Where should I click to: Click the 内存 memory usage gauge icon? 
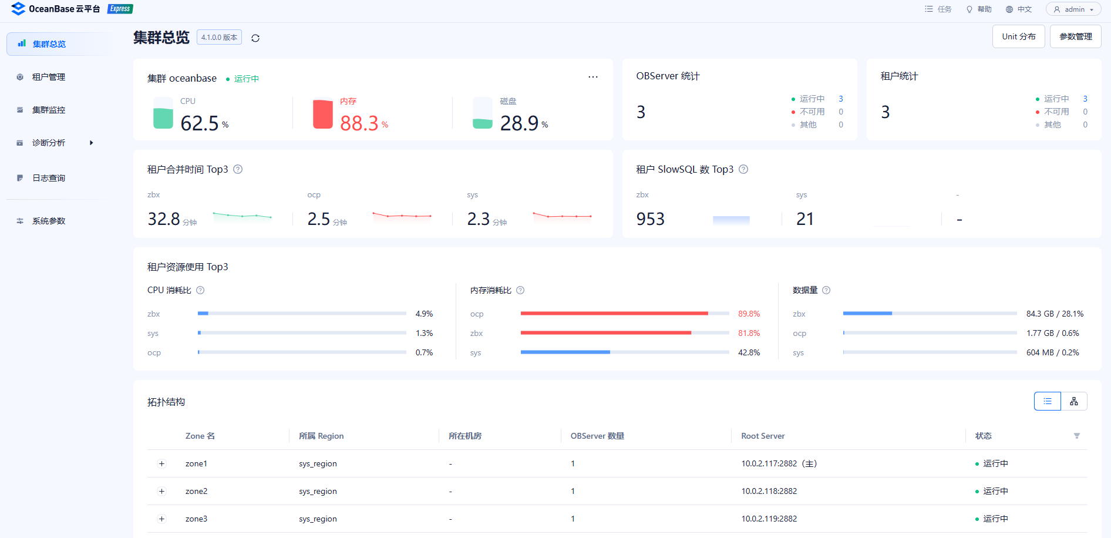tap(323, 113)
